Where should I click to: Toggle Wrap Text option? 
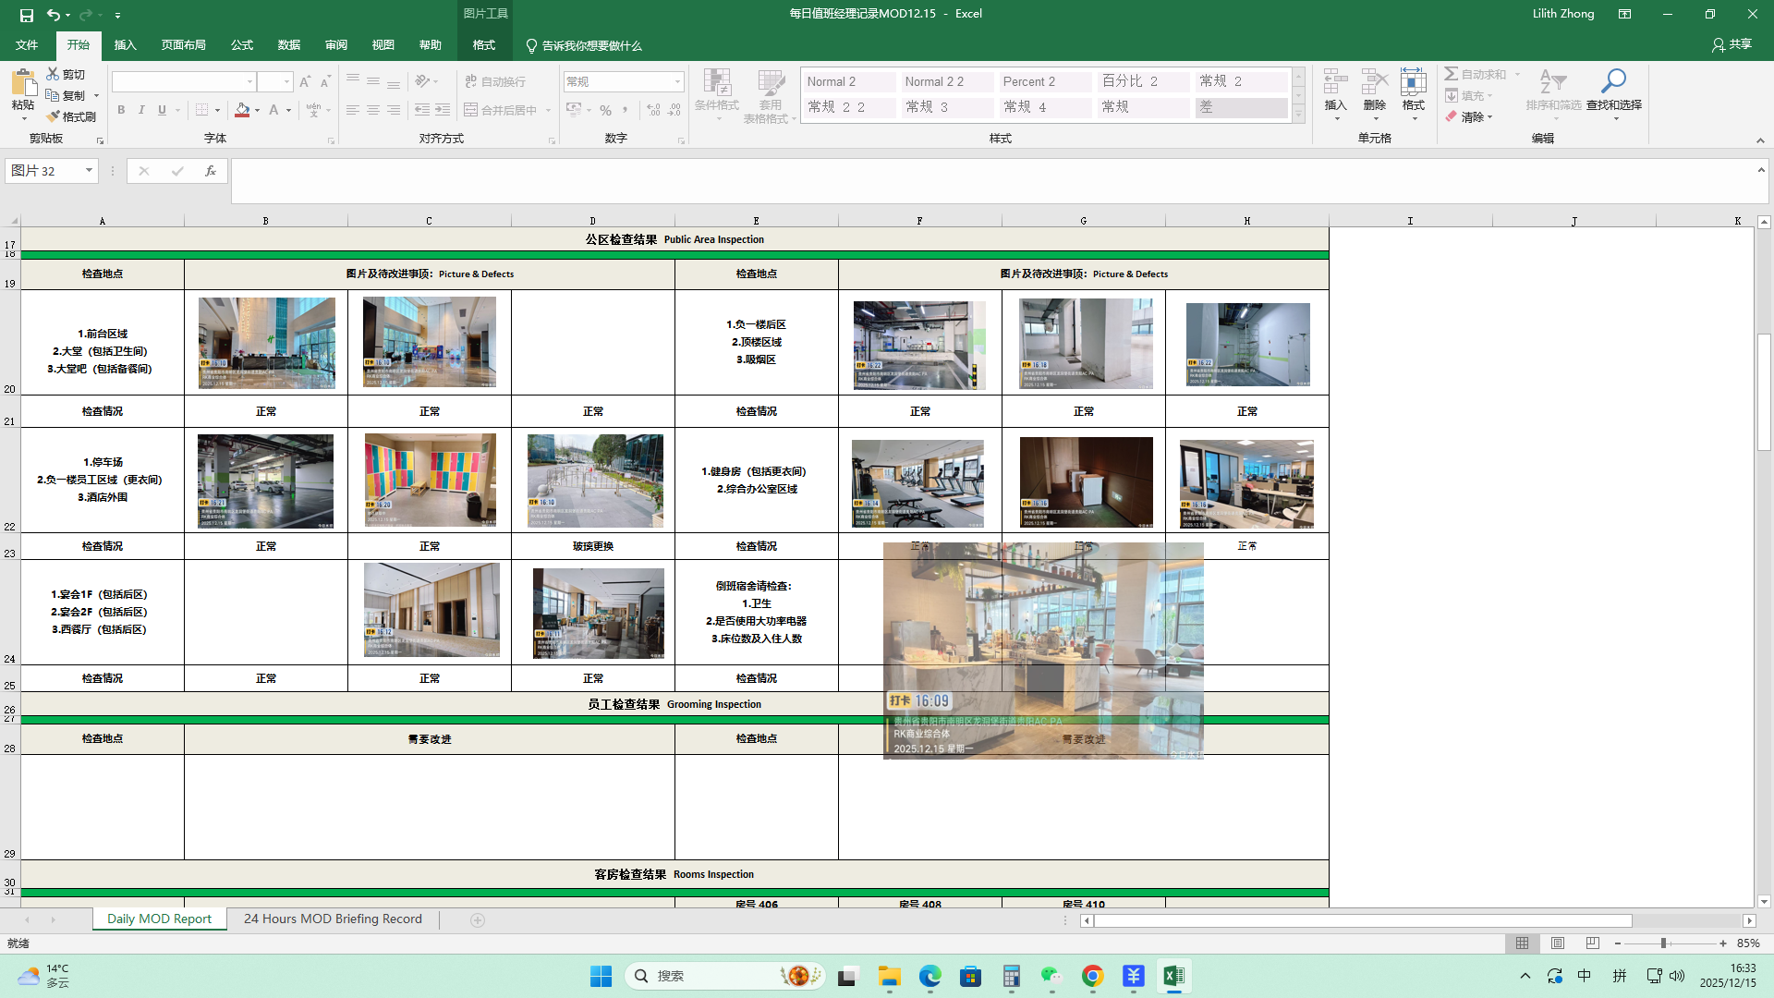point(495,81)
